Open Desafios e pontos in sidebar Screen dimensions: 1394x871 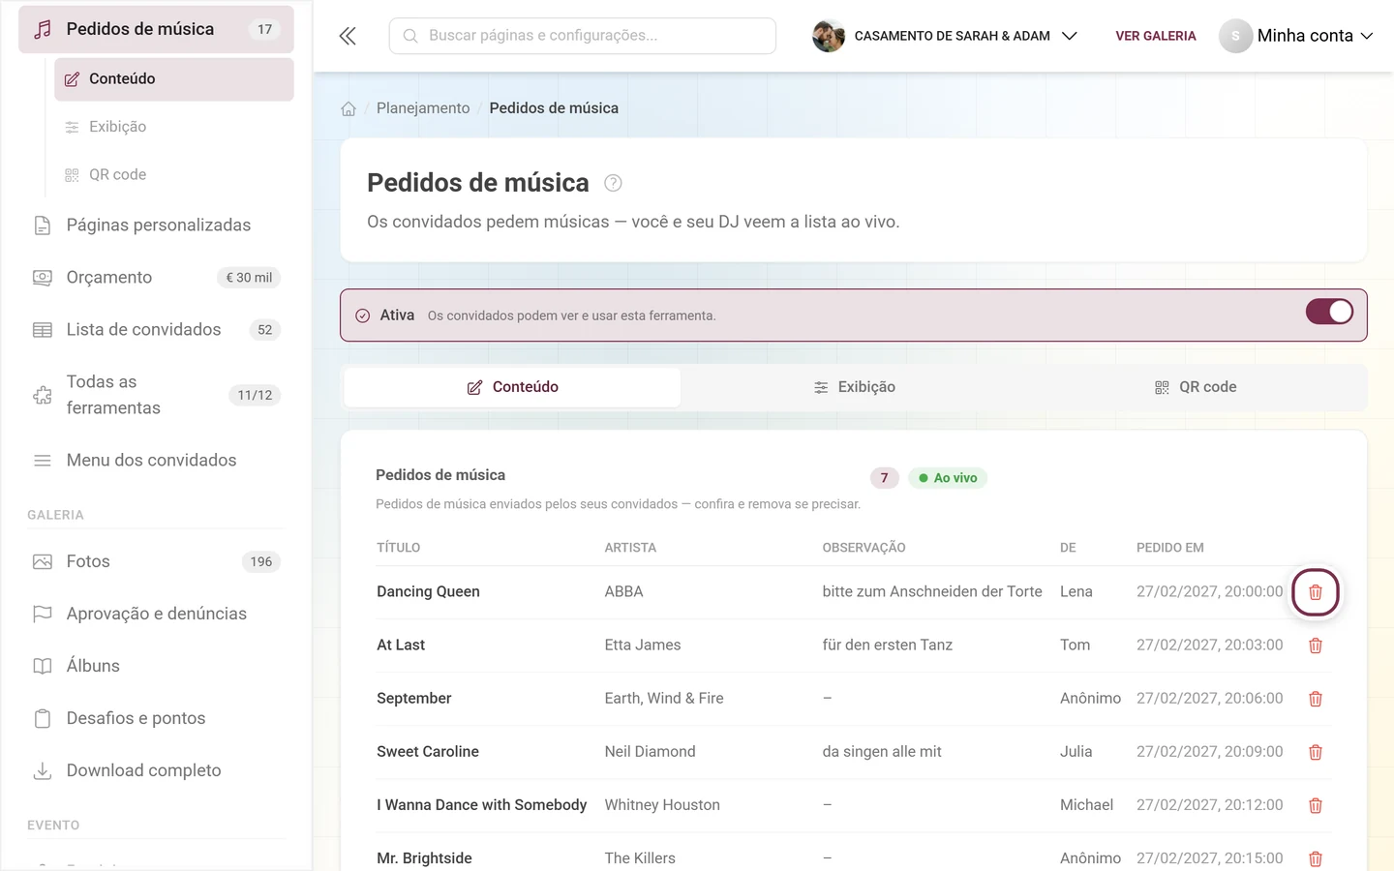click(156, 718)
